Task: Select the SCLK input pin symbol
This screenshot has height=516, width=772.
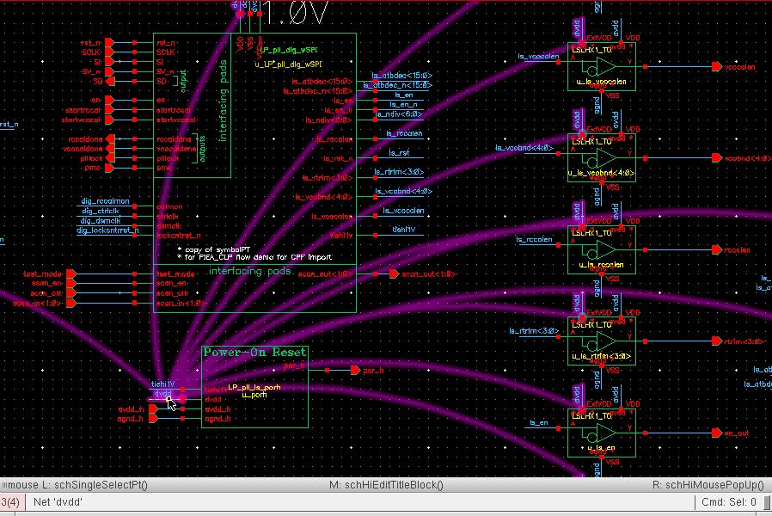Action: coord(109,52)
